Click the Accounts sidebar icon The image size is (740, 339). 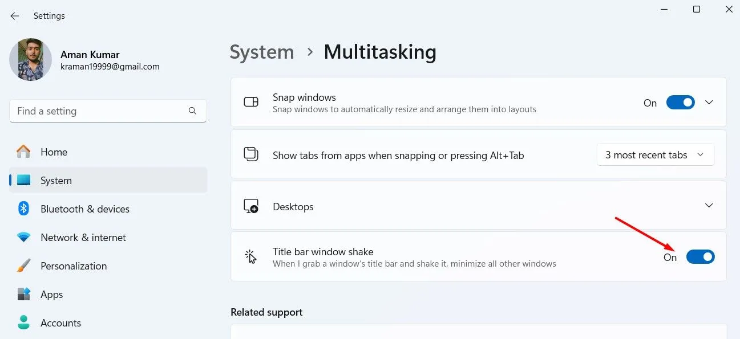(x=23, y=322)
